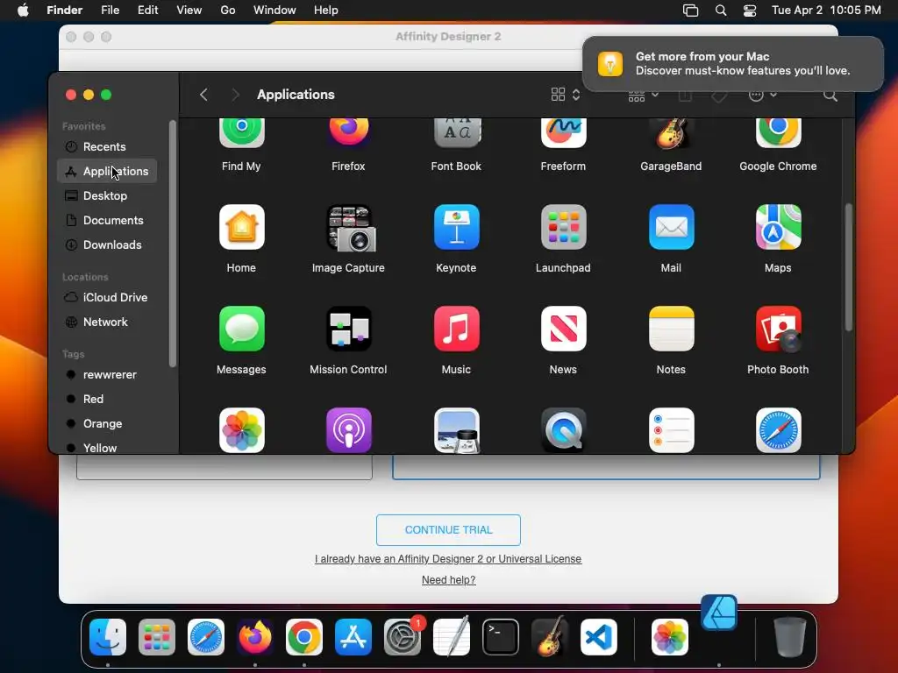Open Desktop in Finder sidebar

[106, 195]
